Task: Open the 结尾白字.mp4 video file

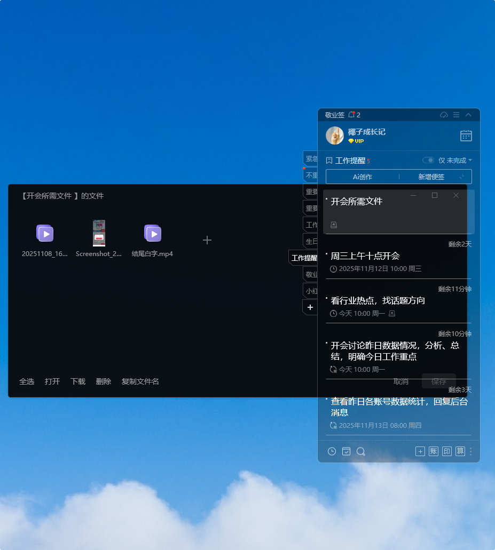Action: point(152,241)
